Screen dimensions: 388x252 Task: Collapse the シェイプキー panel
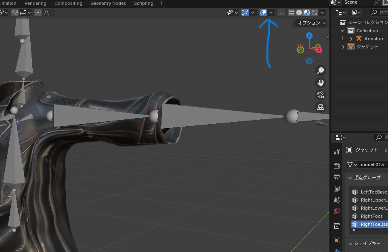click(x=350, y=244)
